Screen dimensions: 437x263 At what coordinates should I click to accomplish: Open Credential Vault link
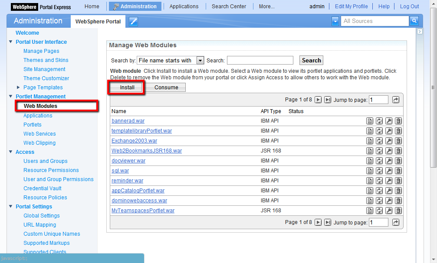coord(43,188)
